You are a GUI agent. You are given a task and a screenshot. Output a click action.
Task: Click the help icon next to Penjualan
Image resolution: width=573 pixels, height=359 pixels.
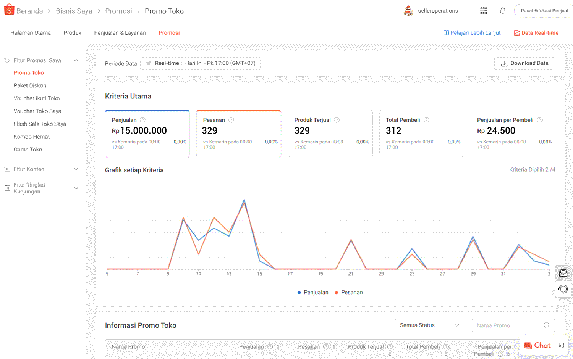pyautogui.click(x=142, y=120)
